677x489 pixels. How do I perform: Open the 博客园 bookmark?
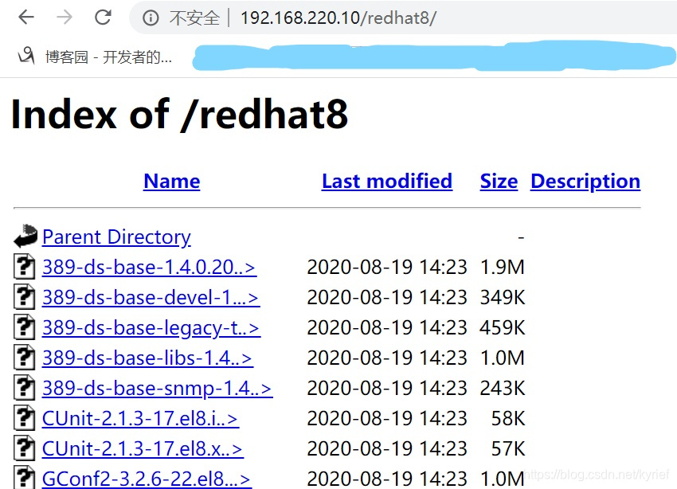(95, 57)
